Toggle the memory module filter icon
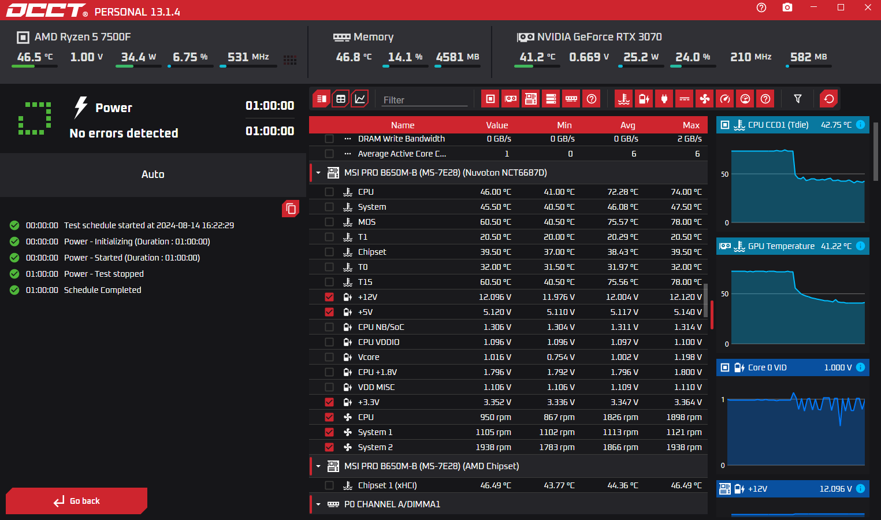Image resolution: width=881 pixels, height=520 pixels. (x=571, y=99)
